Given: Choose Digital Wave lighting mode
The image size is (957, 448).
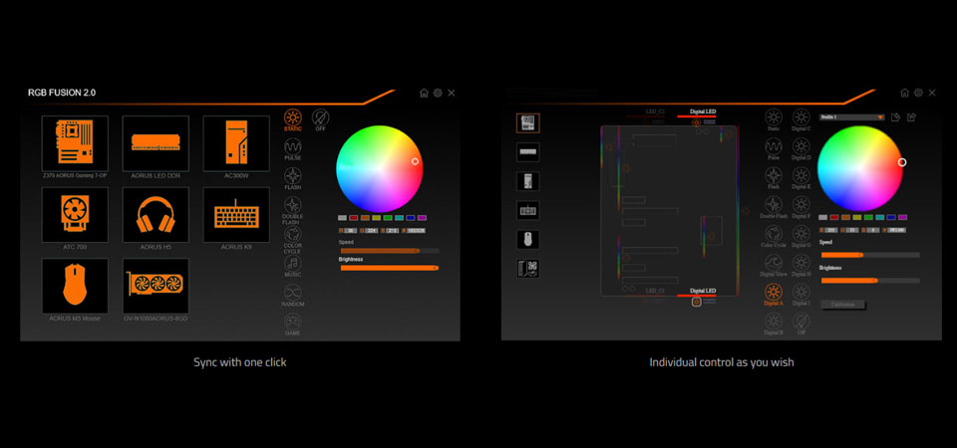Looking at the screenshot, I should (x=774, y=267).
